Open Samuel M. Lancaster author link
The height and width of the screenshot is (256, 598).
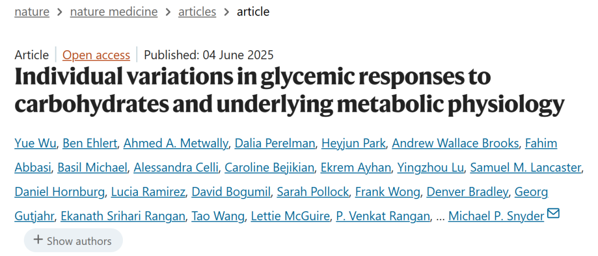525,168
